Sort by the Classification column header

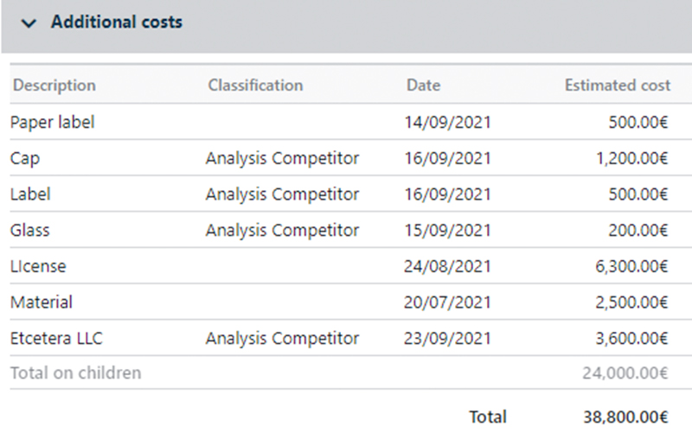pos(255,86)
